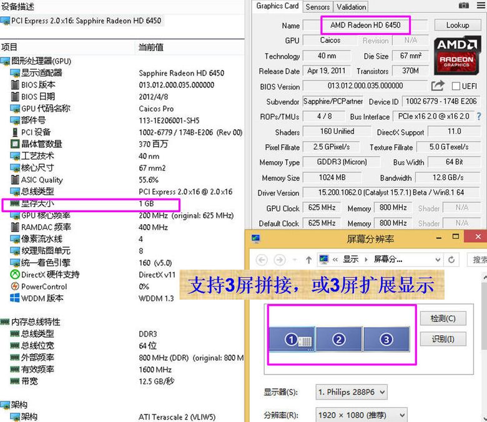Take a GPU-Z screenshot with the camera icon

coord(463,5)
